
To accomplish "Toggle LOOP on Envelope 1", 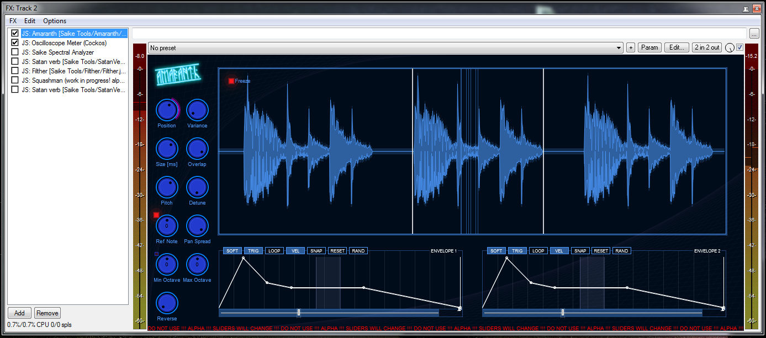I will point(274,251).
